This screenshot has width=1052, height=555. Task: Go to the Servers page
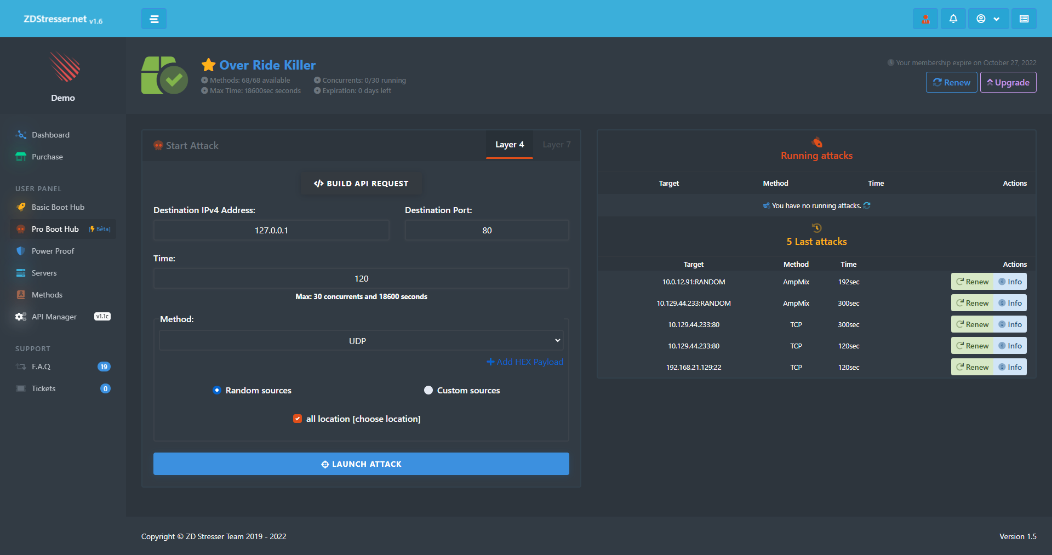(x=44, y=273)
